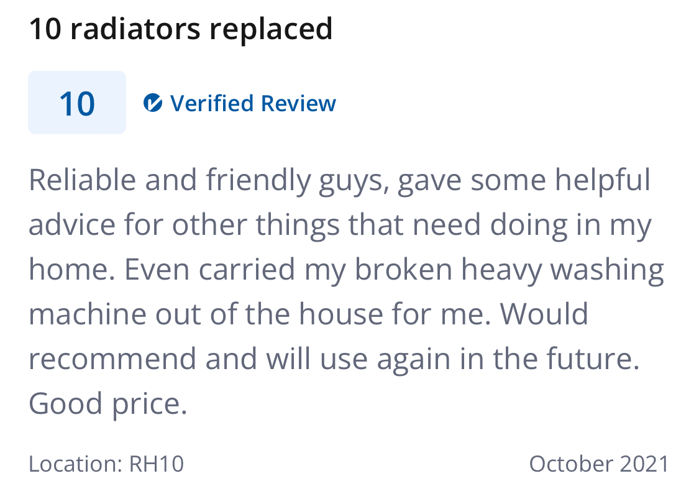Click the "Location: RH10" text
The height and width of the screenshot is (494, 699).
click(x=106, y=464)
